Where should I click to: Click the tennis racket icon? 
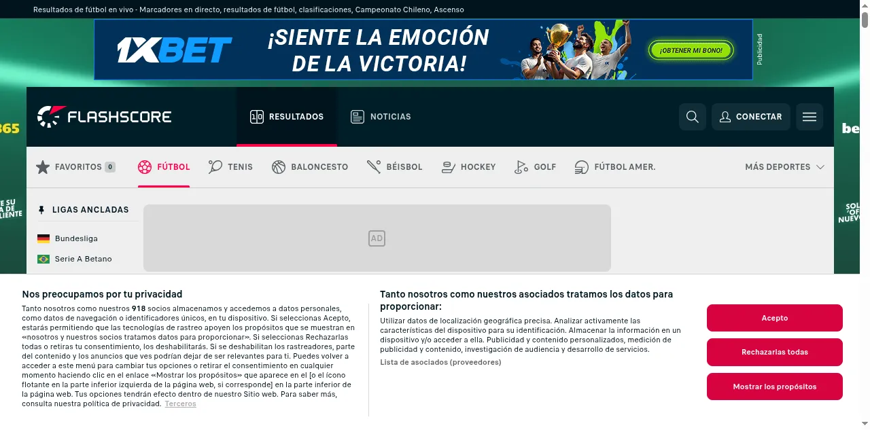[215, 167]
